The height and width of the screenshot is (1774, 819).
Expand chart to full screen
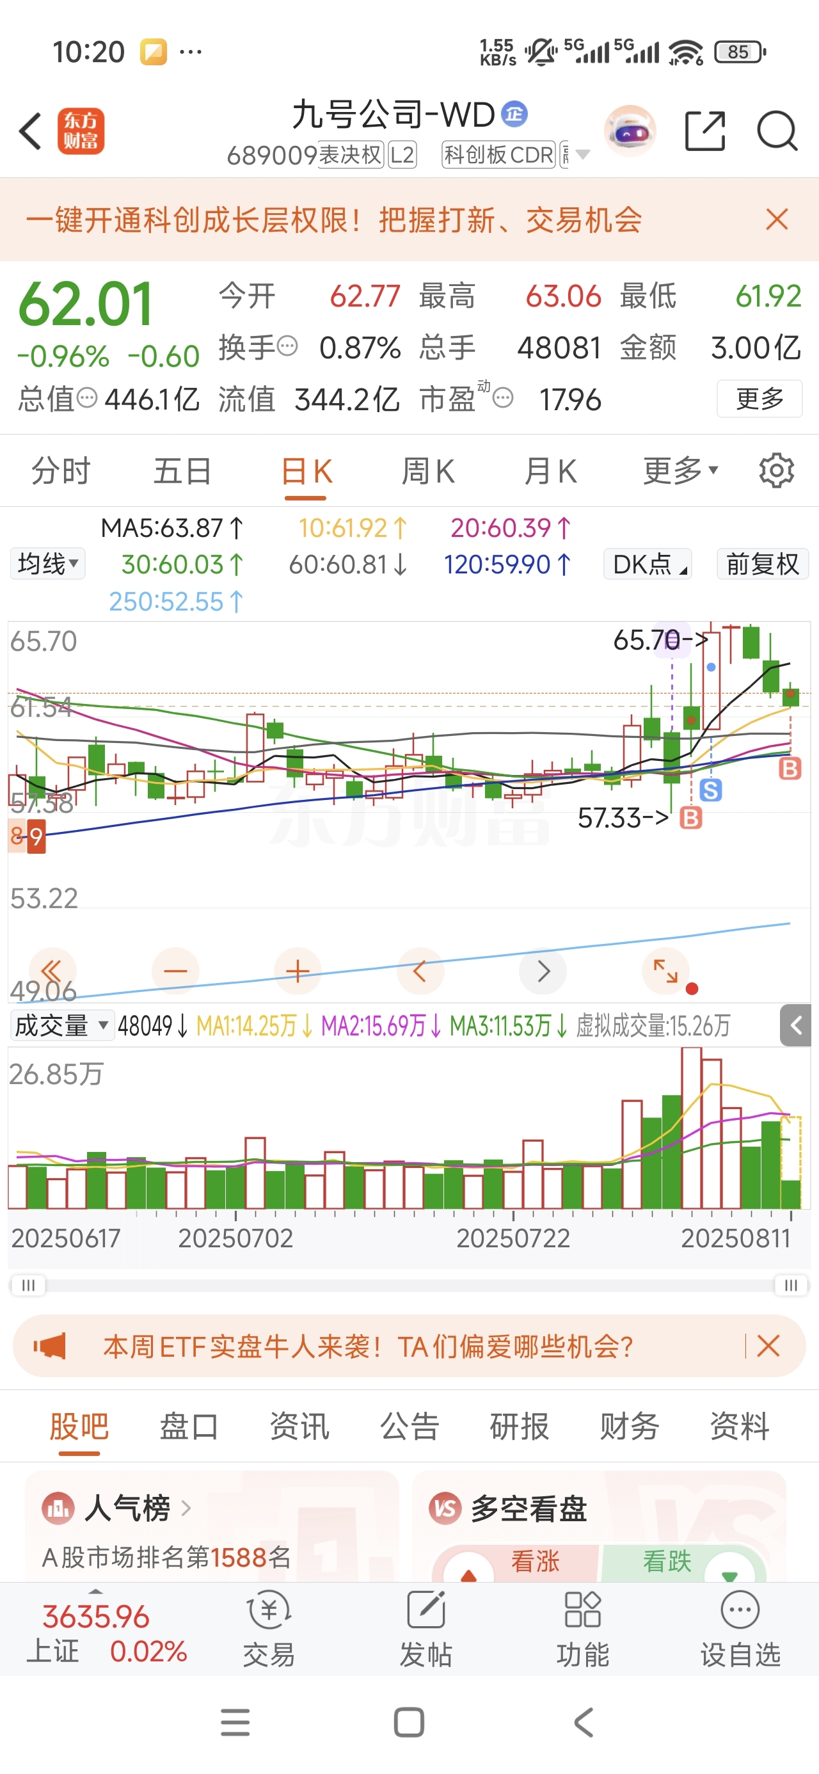(x=665, y=971)
